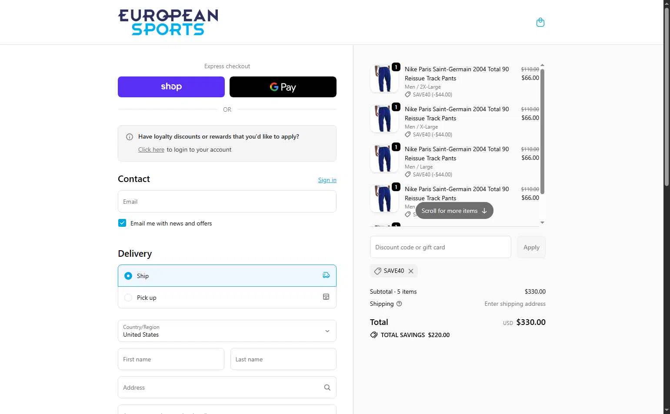Focus the Address input field

(x=227, y=388)
